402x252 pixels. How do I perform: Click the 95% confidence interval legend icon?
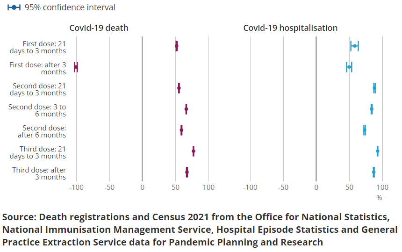click(14, 7)
